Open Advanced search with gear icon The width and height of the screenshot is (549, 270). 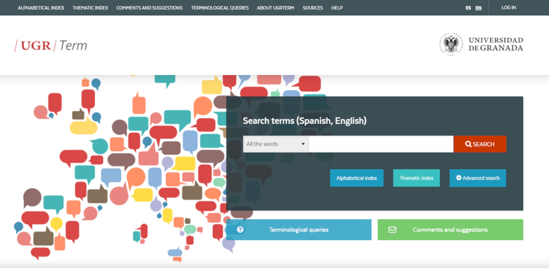click(477, 178)
